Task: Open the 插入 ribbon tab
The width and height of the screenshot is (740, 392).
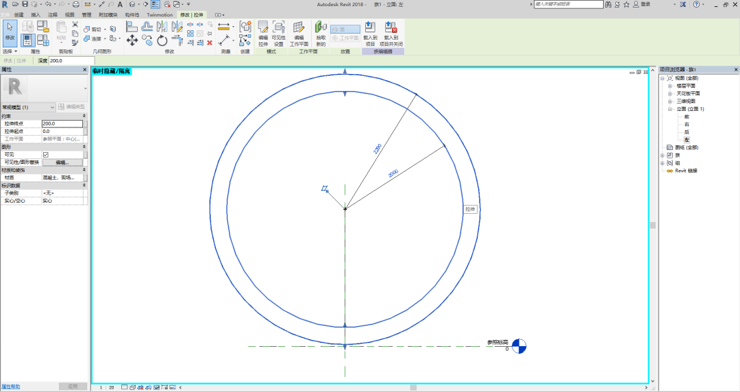Action: point(36,14)
